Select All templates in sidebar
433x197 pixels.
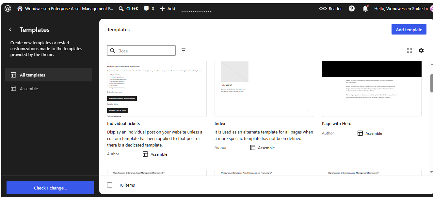point(49,75)
